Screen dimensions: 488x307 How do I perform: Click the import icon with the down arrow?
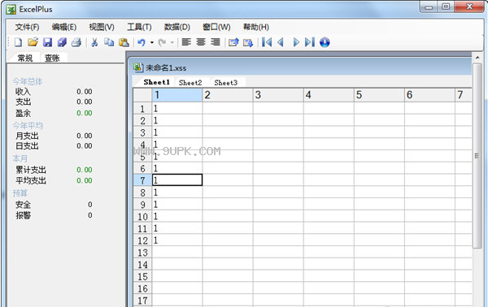248,42
